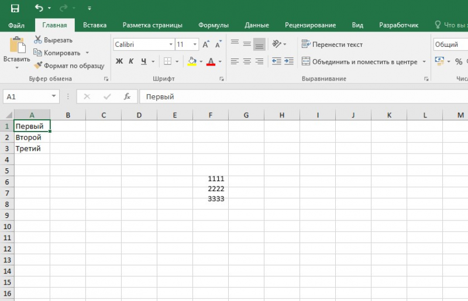Undo the last action

tap(39, 8)
